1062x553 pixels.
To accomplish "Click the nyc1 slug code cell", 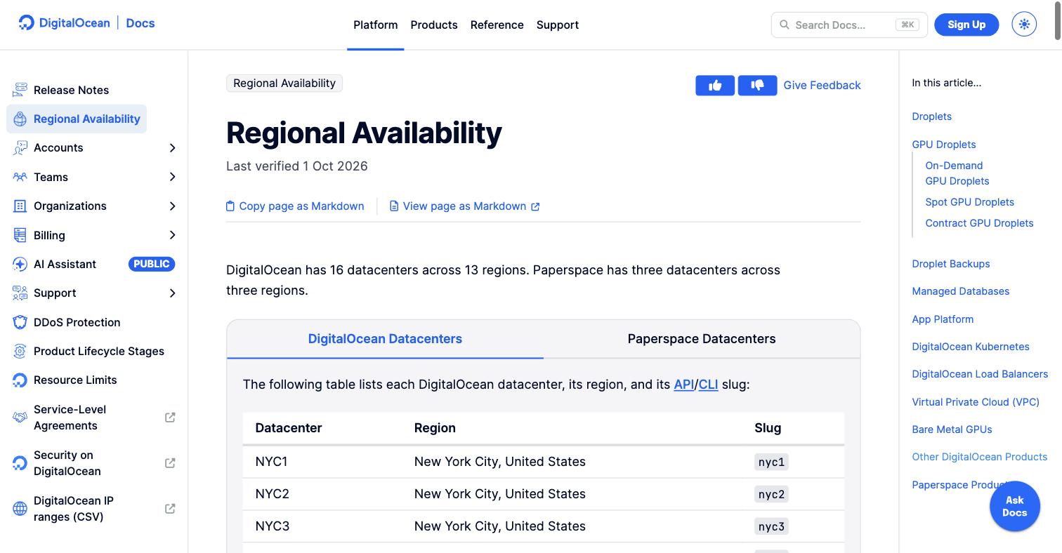I will (x=771, y=462).
